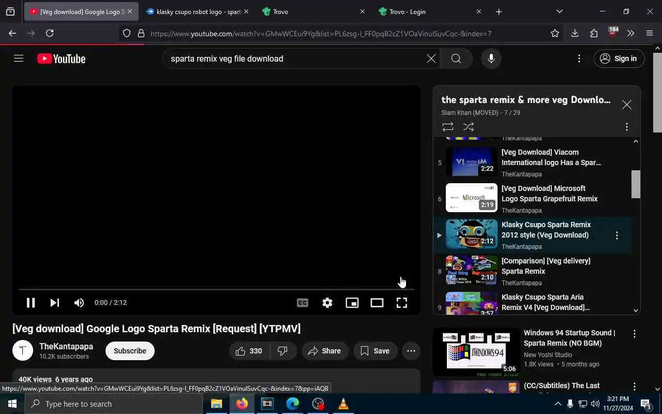
Task: Close the playlist panel
Action: (x=627, y=105)
